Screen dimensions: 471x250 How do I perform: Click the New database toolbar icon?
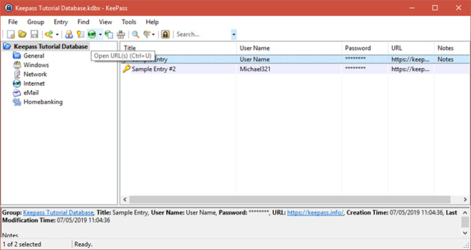(x=11, y=34)
